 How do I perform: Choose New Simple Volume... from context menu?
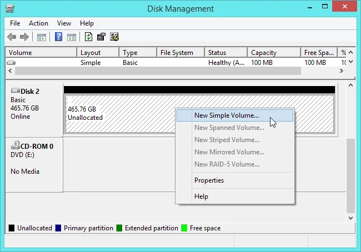click(x=235, y=115)
